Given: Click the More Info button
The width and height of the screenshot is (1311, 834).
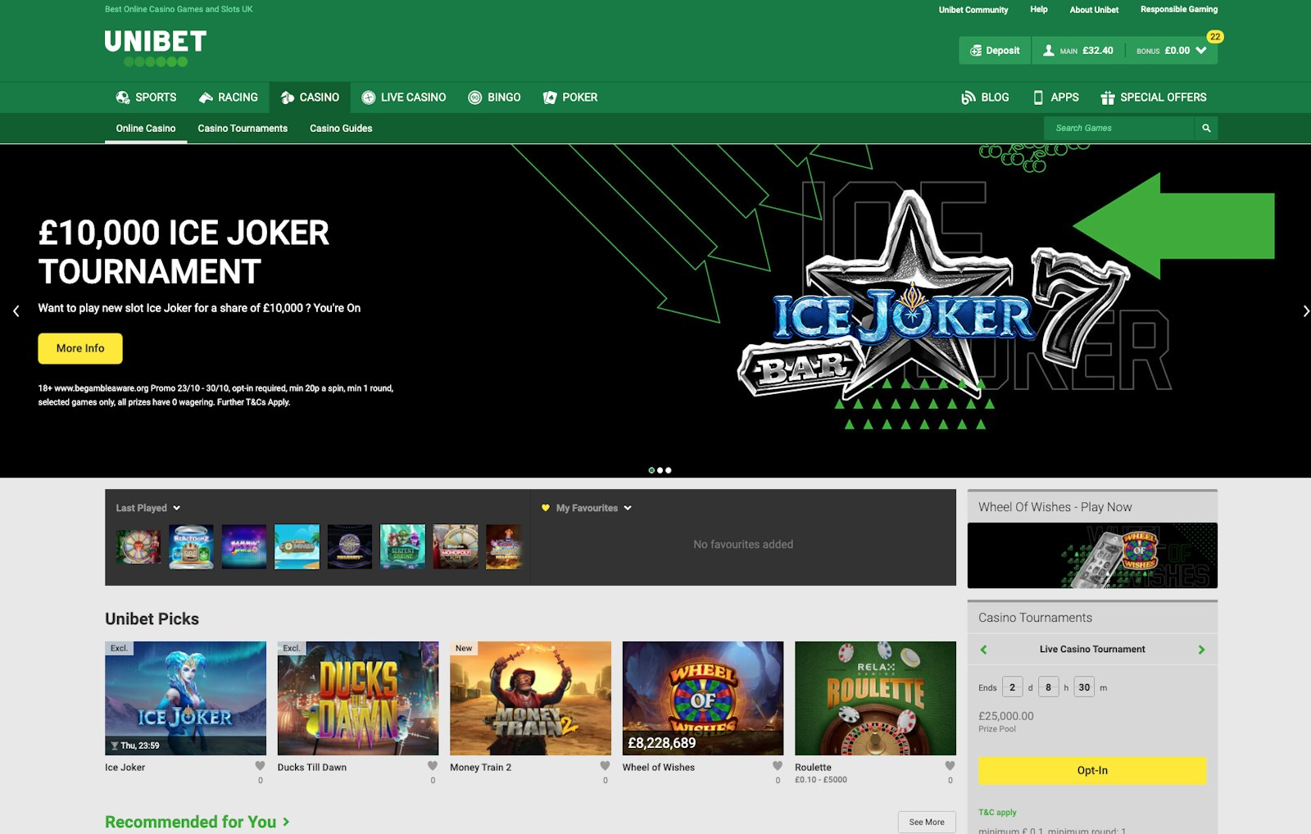Looking at the screenshot, I should [x=79, y=348].
